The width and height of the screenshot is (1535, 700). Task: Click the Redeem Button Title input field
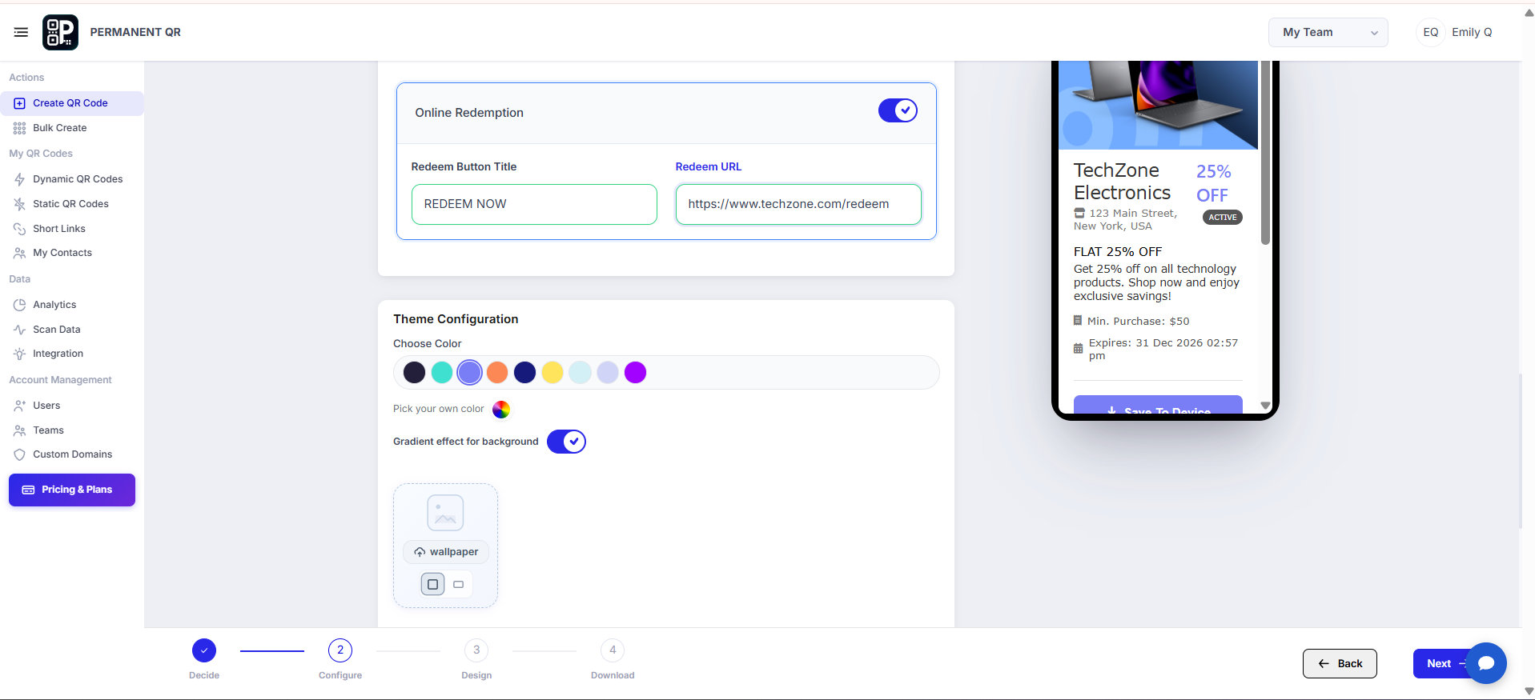tap(534, 204)
